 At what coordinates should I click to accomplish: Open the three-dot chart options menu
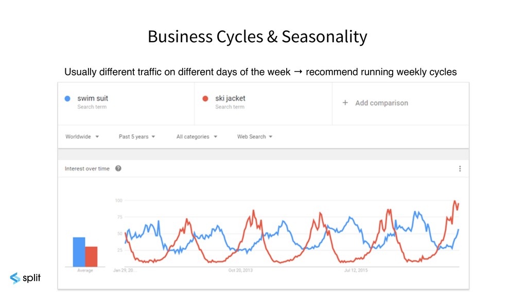click(460, 169)
